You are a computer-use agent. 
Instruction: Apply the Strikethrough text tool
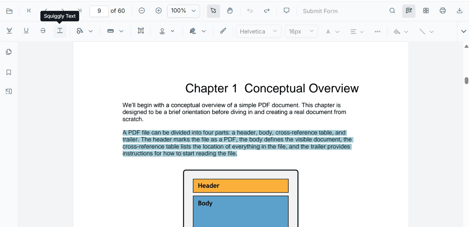[43, 31]
